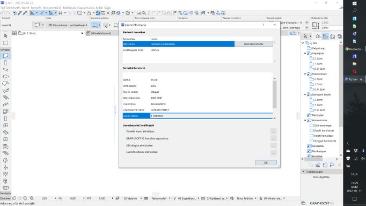Open the Windows Start button
Screen dimensions: 366x206
354,4
